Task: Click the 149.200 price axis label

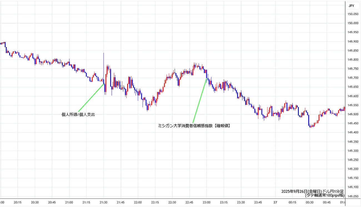Action: pyautogui.click(x=353, y=169)
